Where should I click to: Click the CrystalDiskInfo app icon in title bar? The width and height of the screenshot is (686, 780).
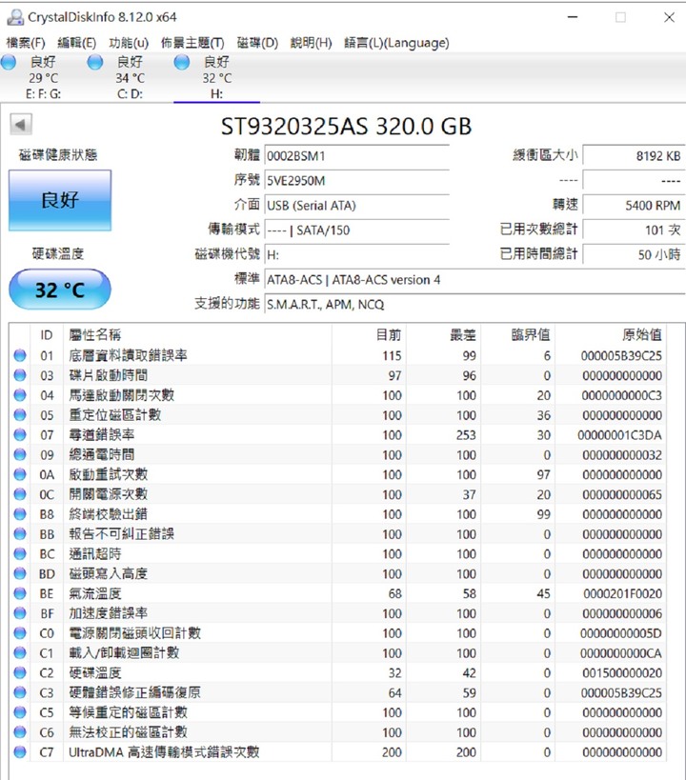point(15,17)
